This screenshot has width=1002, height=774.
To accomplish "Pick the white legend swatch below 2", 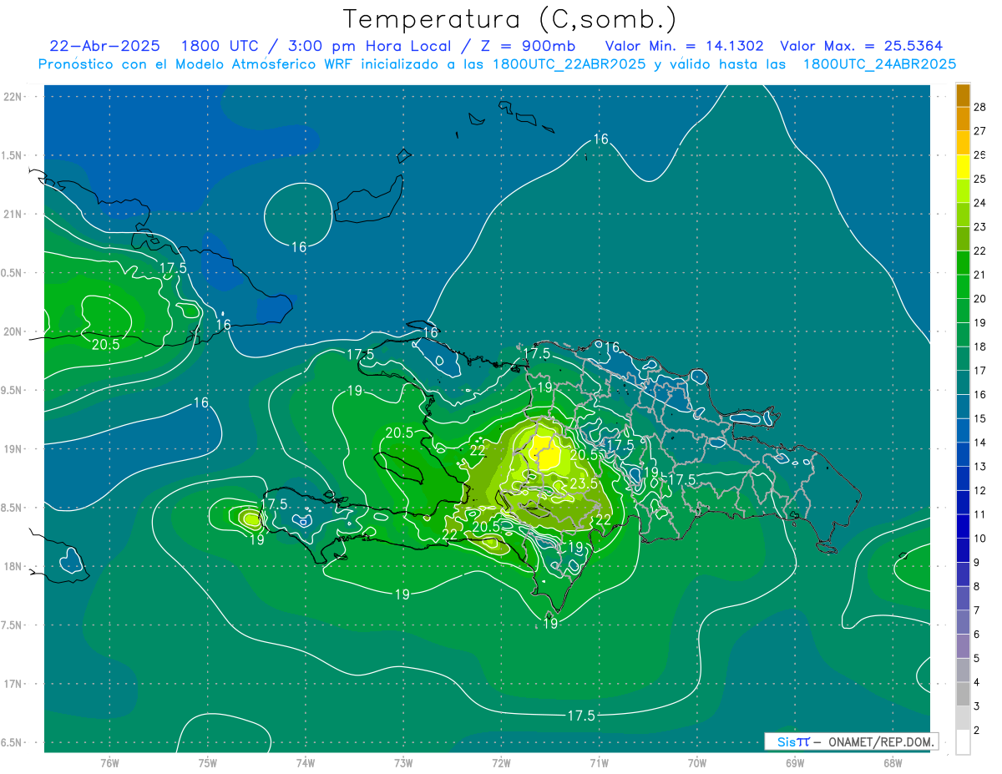I will pos(963,742).
